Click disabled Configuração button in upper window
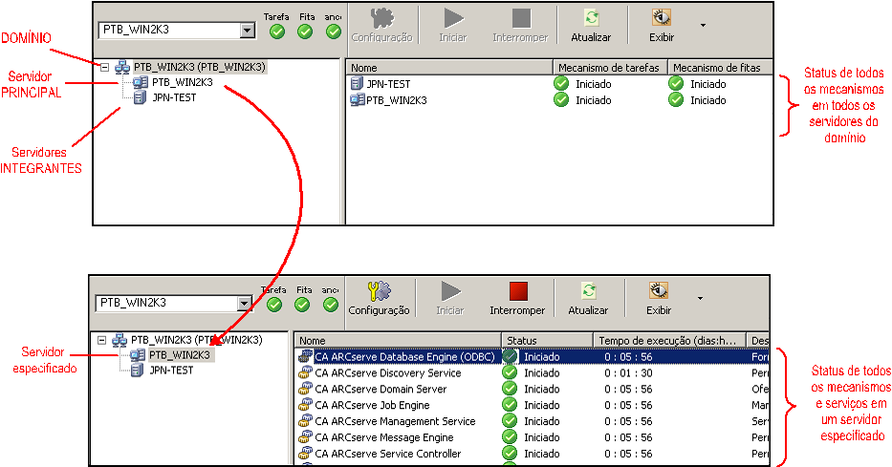Screen dimensions: 892x467 (381, 26)
